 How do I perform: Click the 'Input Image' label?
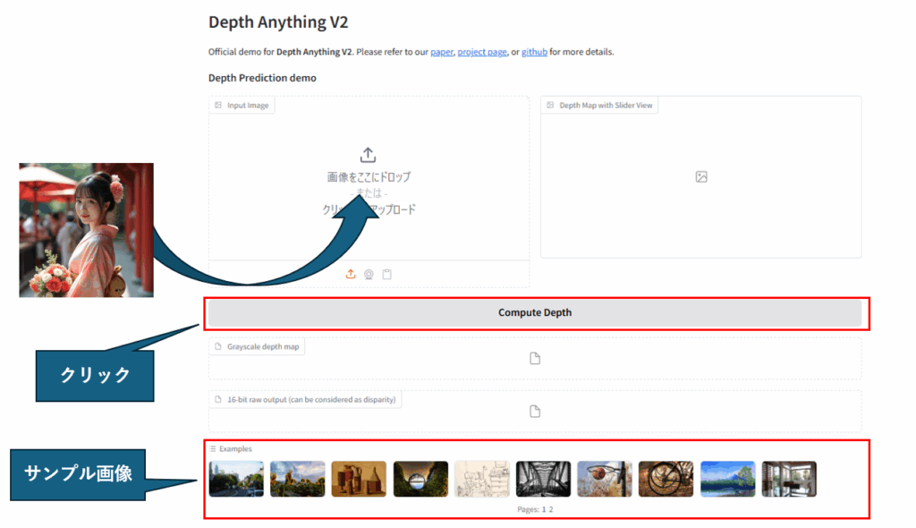[x=248, y=106]
